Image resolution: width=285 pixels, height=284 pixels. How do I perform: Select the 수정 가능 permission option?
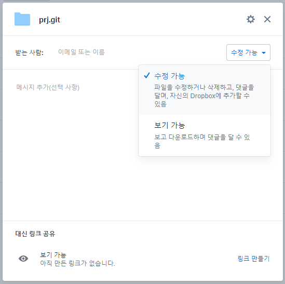[205, 90]
